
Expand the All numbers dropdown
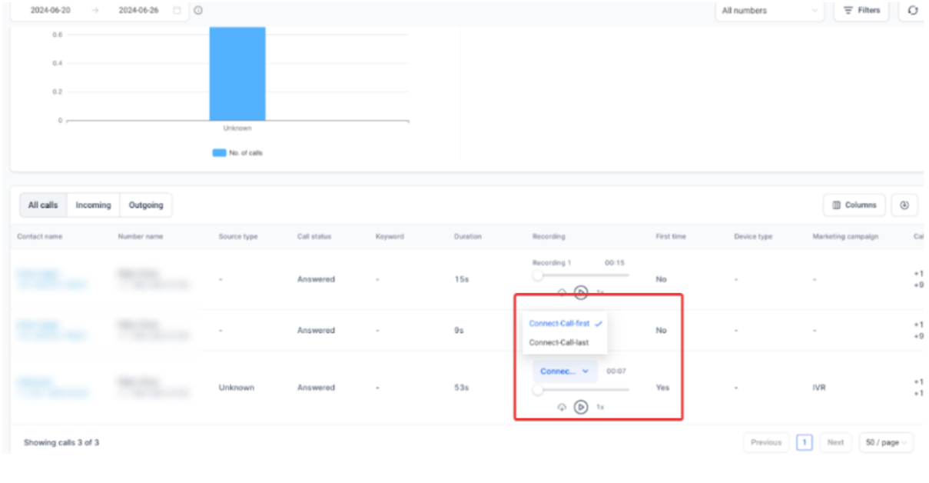pos(769,11)
